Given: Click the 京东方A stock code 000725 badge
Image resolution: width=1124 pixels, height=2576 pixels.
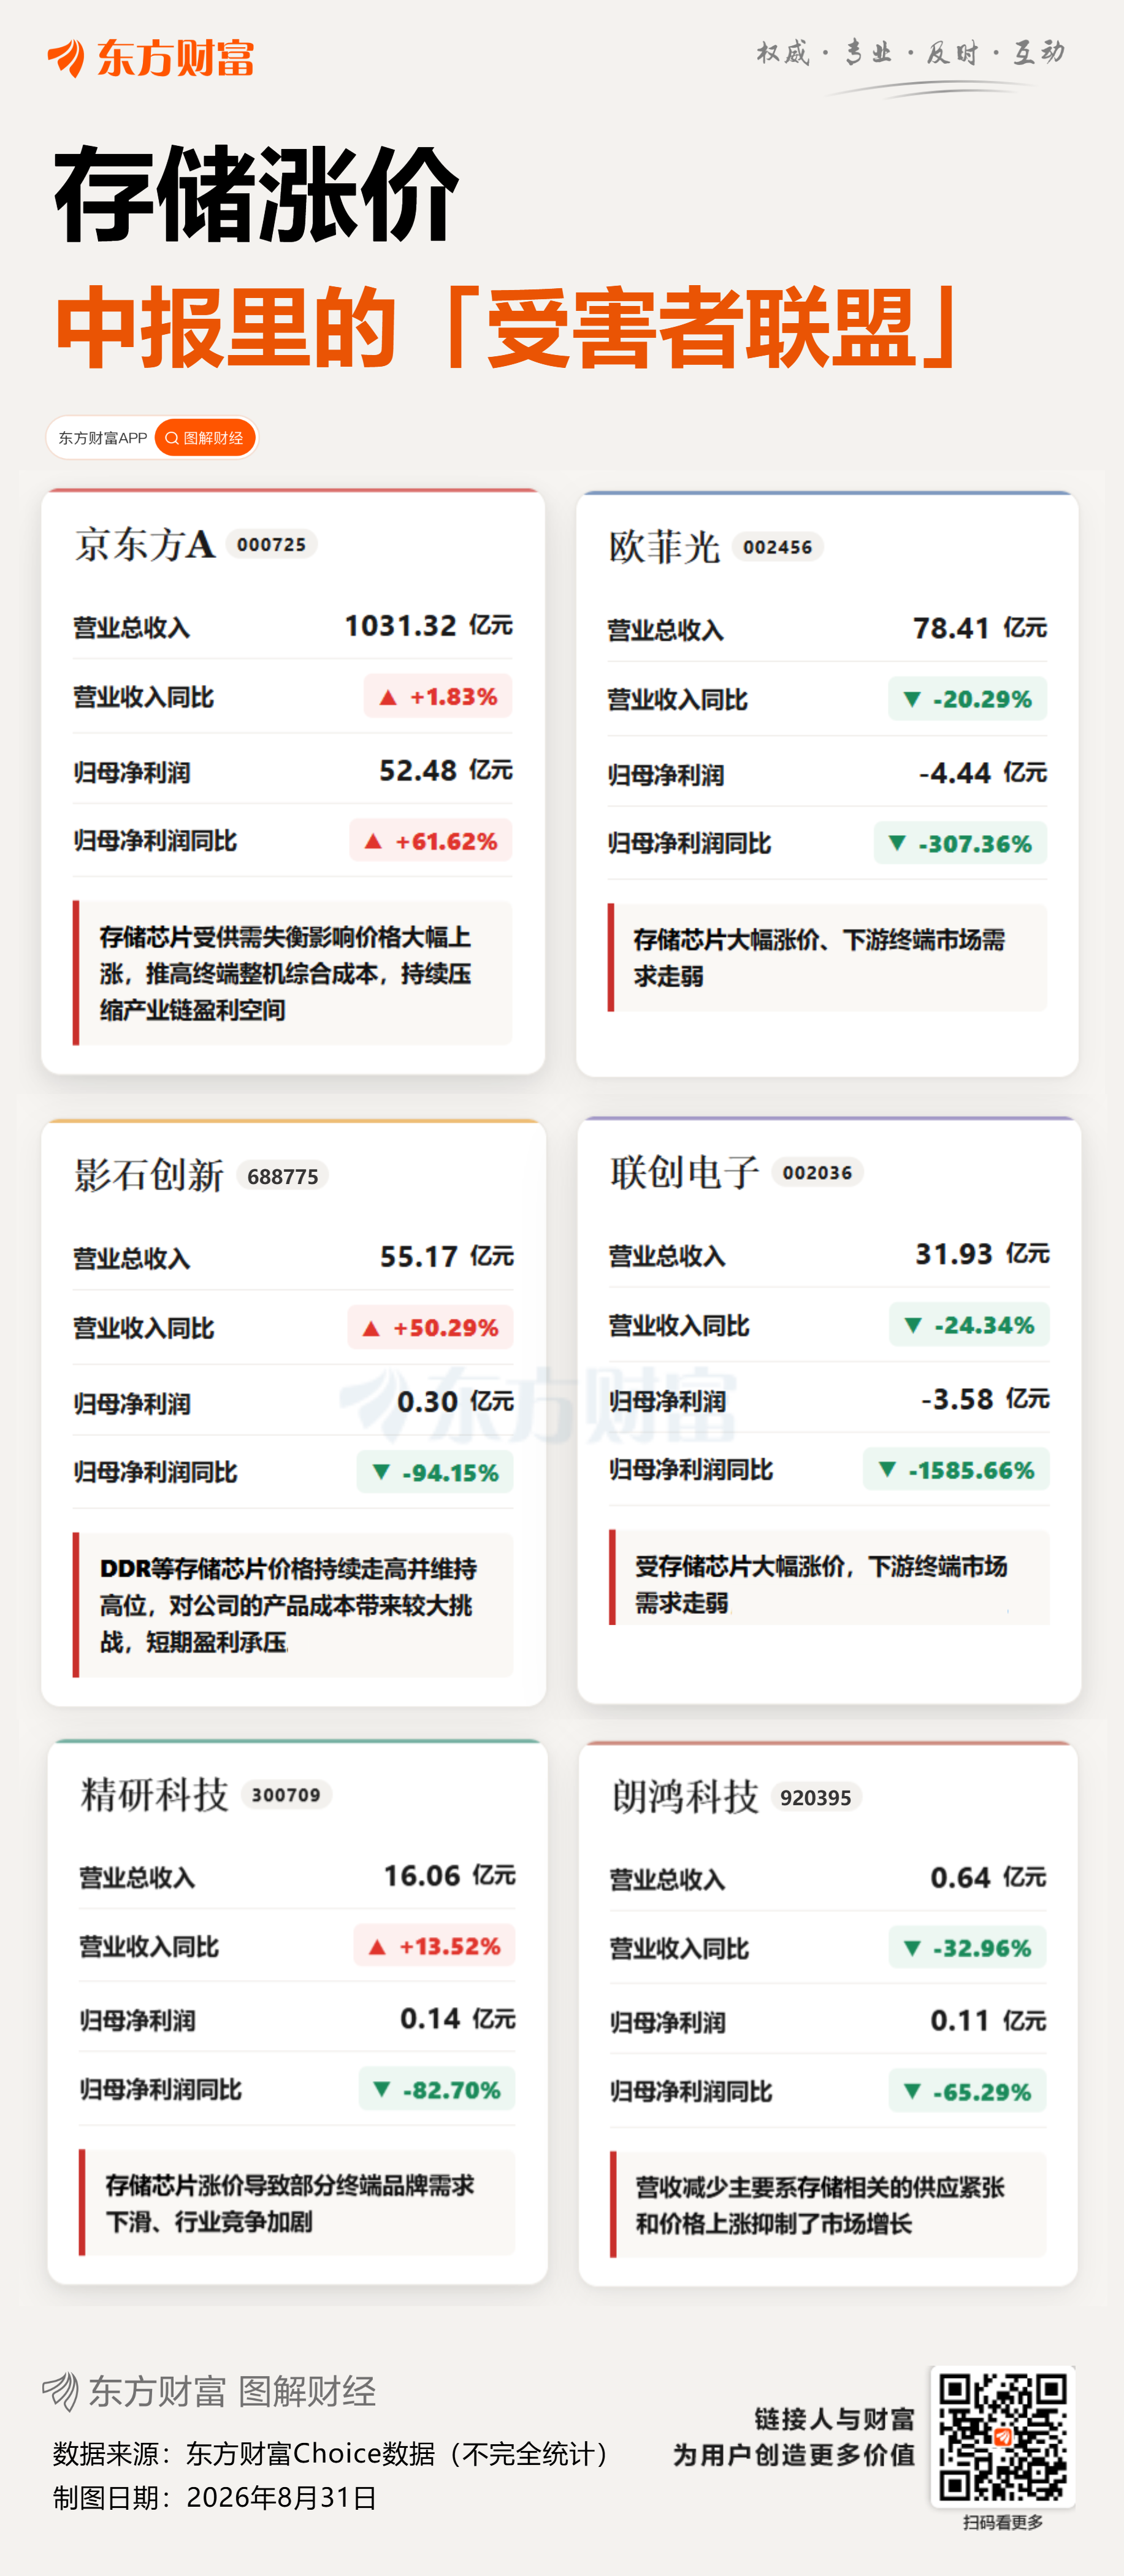Looking at the screenshot, I should pyautogui.click(x=271, y=544).
